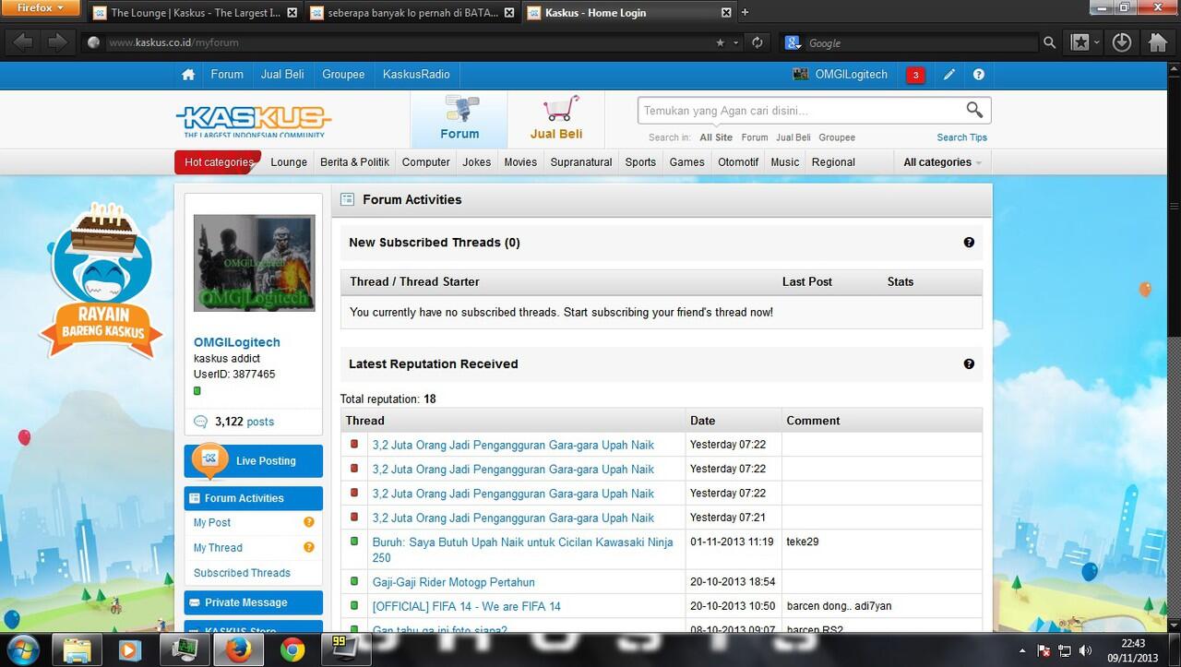Viewport: 1181px width, 667px height.
Task: Open Windows Start button
Action: 22,649
